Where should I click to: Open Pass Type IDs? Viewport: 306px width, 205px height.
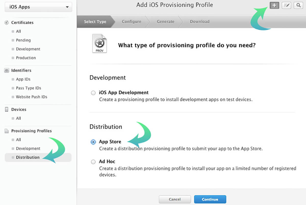(29, 88)
